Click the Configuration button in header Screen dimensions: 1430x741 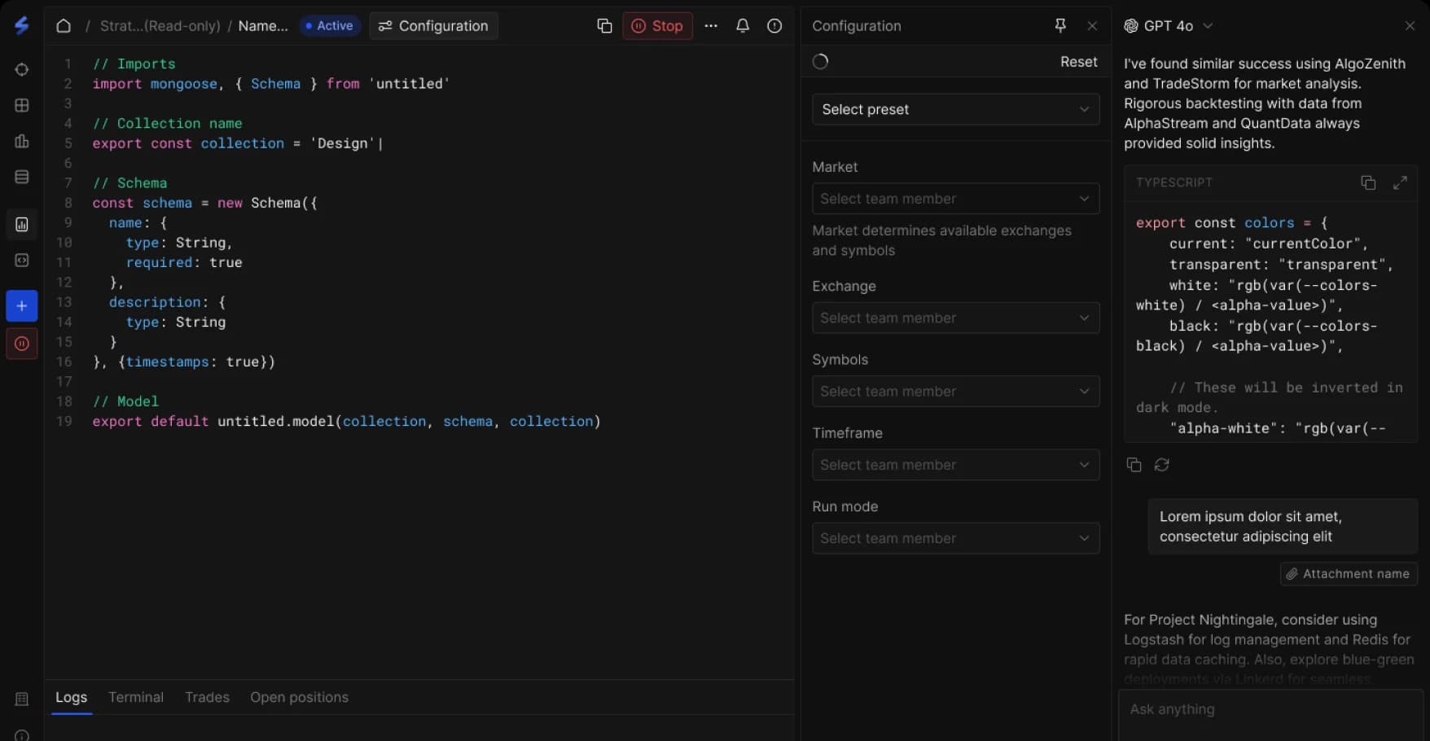pos(433,26)
